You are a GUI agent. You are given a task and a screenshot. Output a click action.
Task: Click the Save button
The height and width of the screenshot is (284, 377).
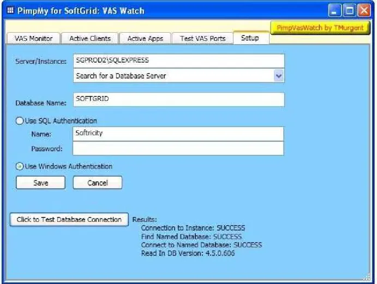coord(40,183)
